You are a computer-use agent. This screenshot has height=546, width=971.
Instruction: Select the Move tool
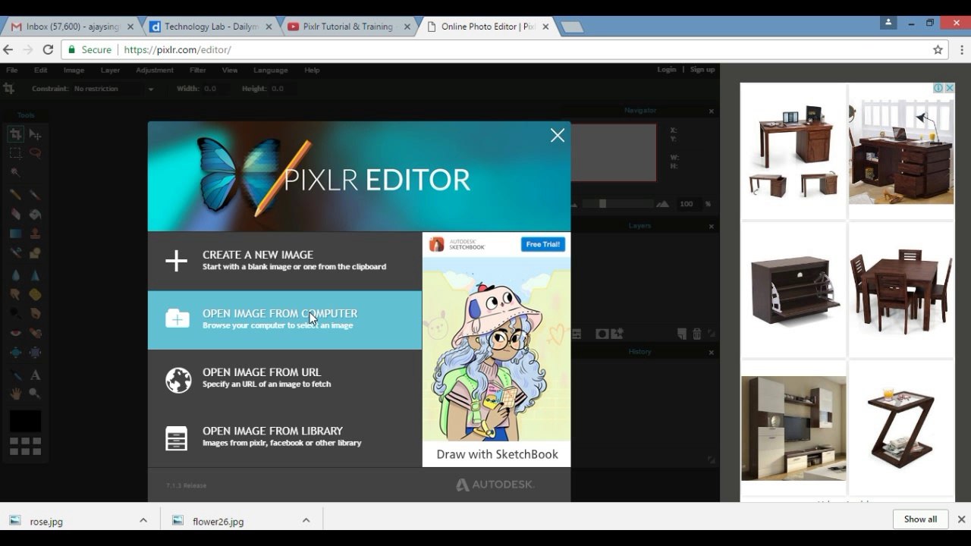pyautogui.click(x=35, y=134)
